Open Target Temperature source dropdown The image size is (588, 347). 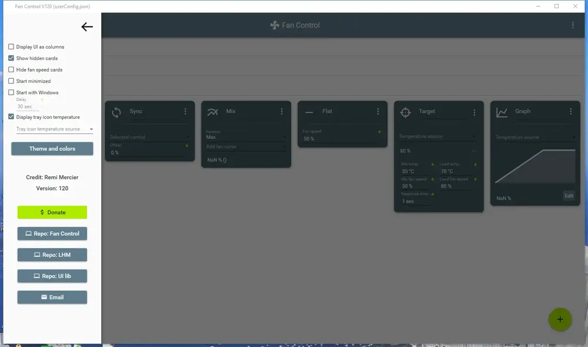pos(437,136)
